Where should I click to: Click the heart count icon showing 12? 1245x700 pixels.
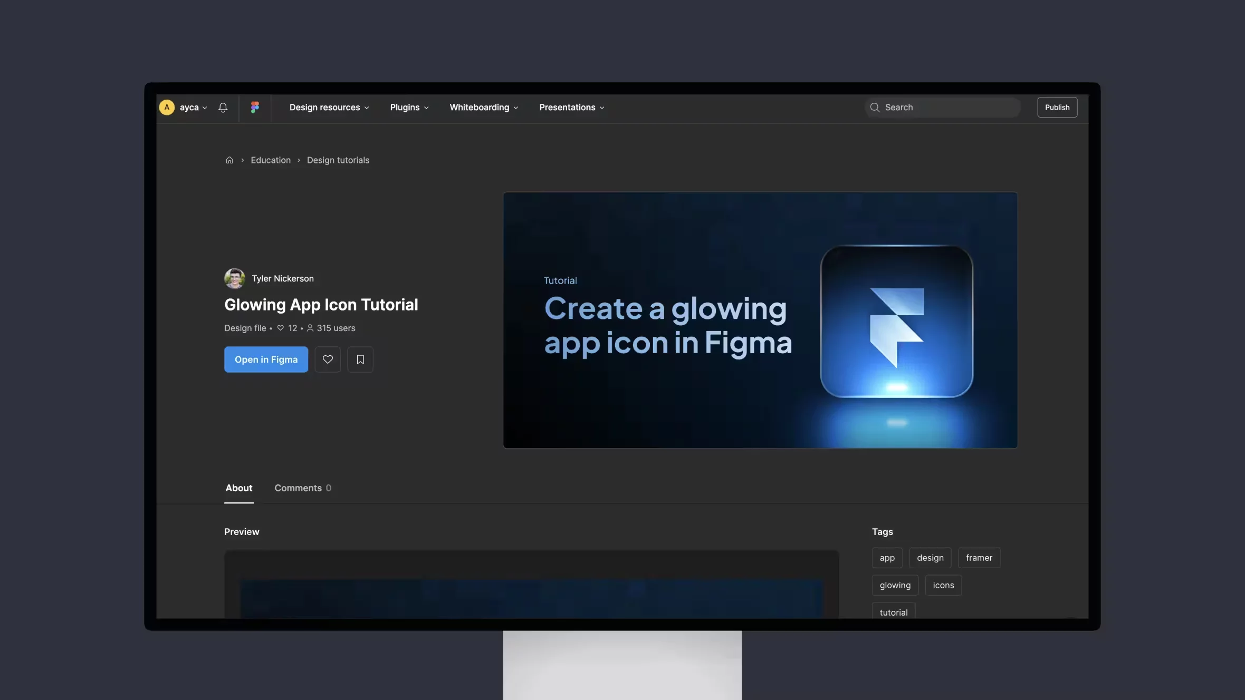pos(281,328)
